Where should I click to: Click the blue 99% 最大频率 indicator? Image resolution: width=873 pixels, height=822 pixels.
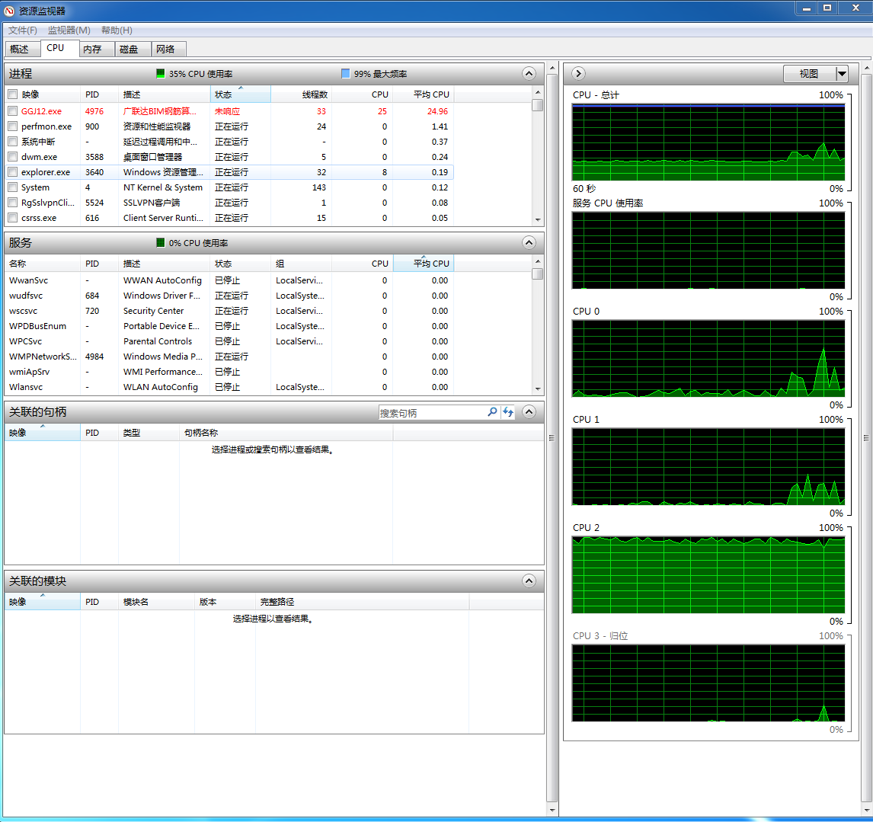(345, 73)
